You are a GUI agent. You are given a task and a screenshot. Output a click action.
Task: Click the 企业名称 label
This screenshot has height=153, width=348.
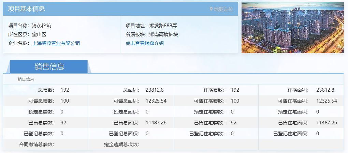[x=19, y=43]
